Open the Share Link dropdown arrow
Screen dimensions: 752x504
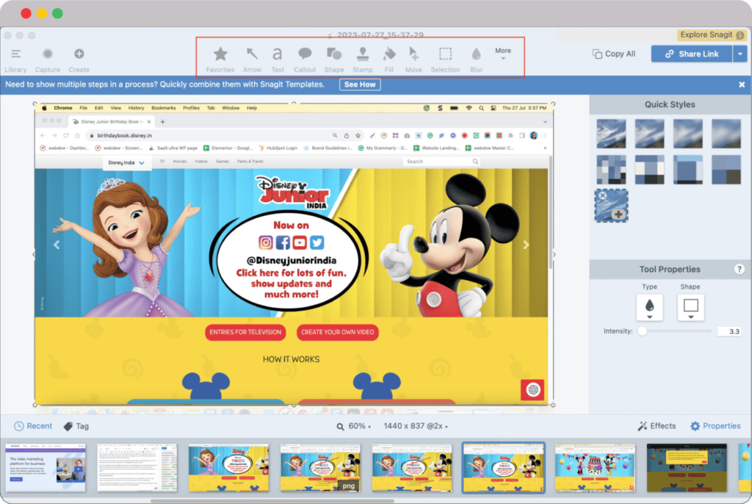click(x=740, y=54)
